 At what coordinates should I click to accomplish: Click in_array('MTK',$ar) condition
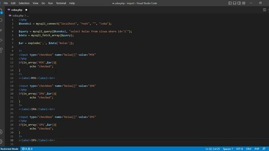tap(38, 62)
